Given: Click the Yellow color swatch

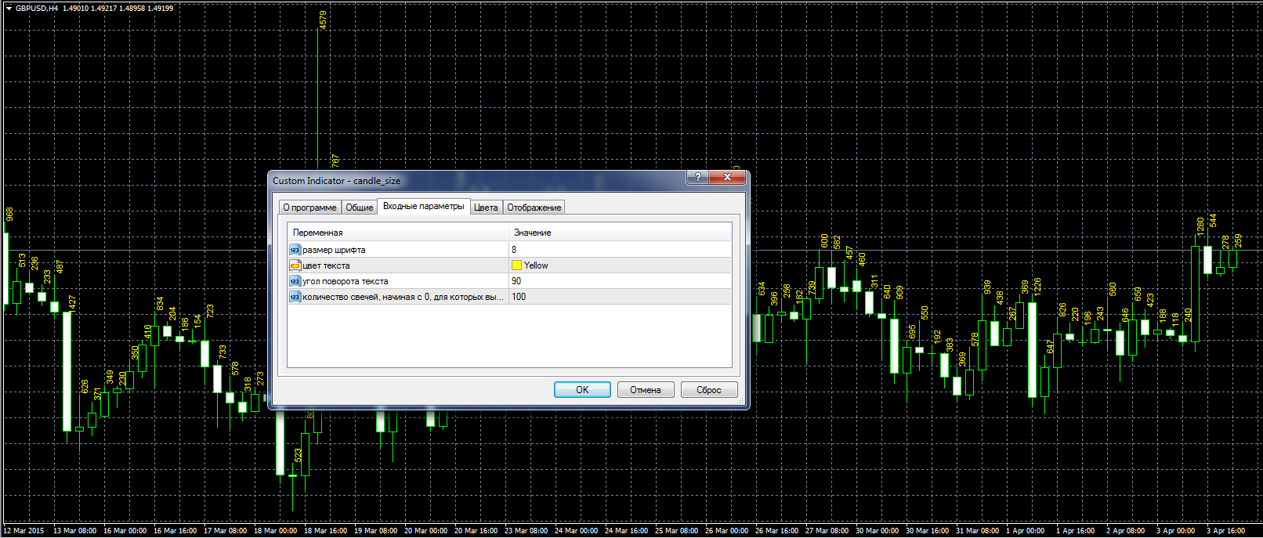Looking at the screenshot, I should (516, 265).
